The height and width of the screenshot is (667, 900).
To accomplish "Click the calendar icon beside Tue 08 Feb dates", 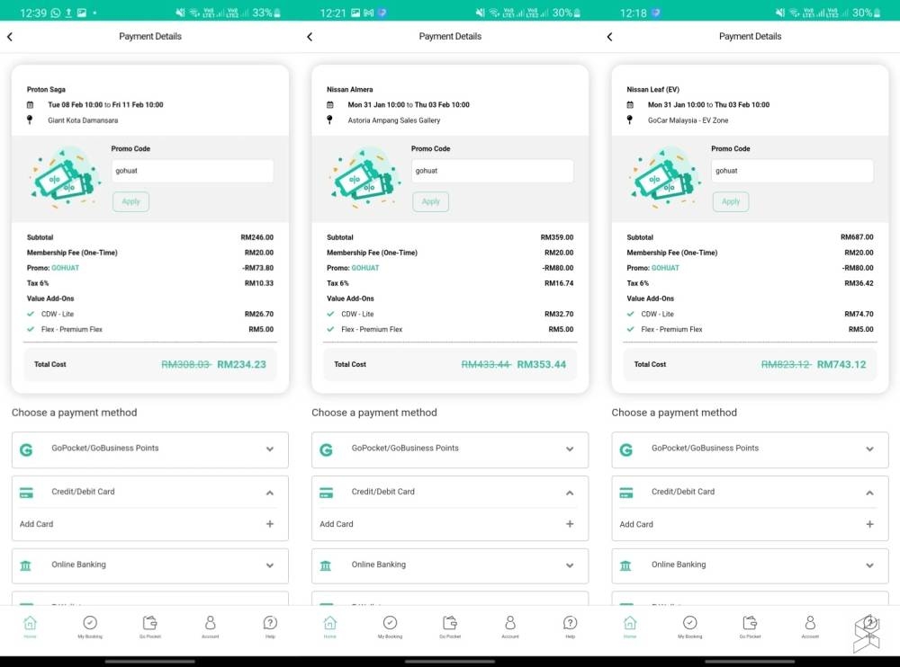I will [31, 105].
